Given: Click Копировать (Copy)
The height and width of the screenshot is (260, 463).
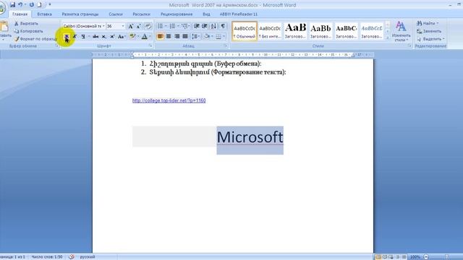Looking at the screenshot, I should pos(28,31).
